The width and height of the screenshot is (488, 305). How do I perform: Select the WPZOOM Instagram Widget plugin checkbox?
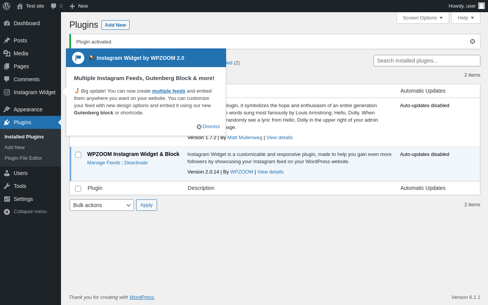coord(78,155)
